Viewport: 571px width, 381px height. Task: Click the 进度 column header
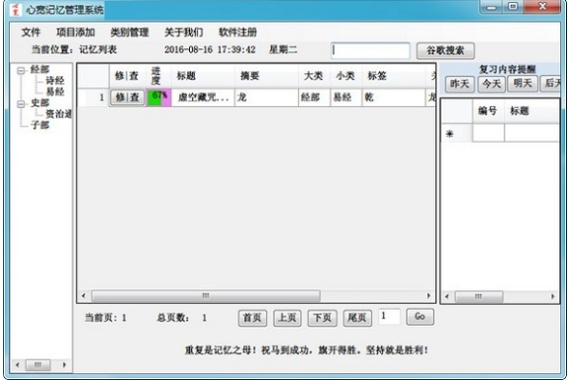point(158,76)
